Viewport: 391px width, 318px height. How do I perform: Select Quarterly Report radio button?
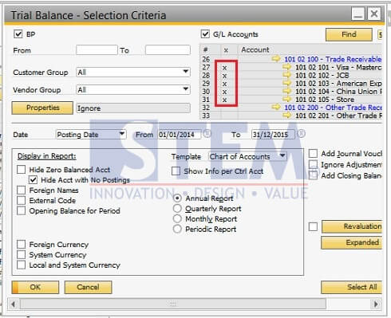[x=177, y=208]
